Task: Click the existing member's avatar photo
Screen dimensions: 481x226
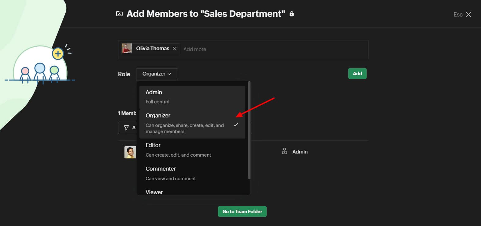Action: [130, 152]
